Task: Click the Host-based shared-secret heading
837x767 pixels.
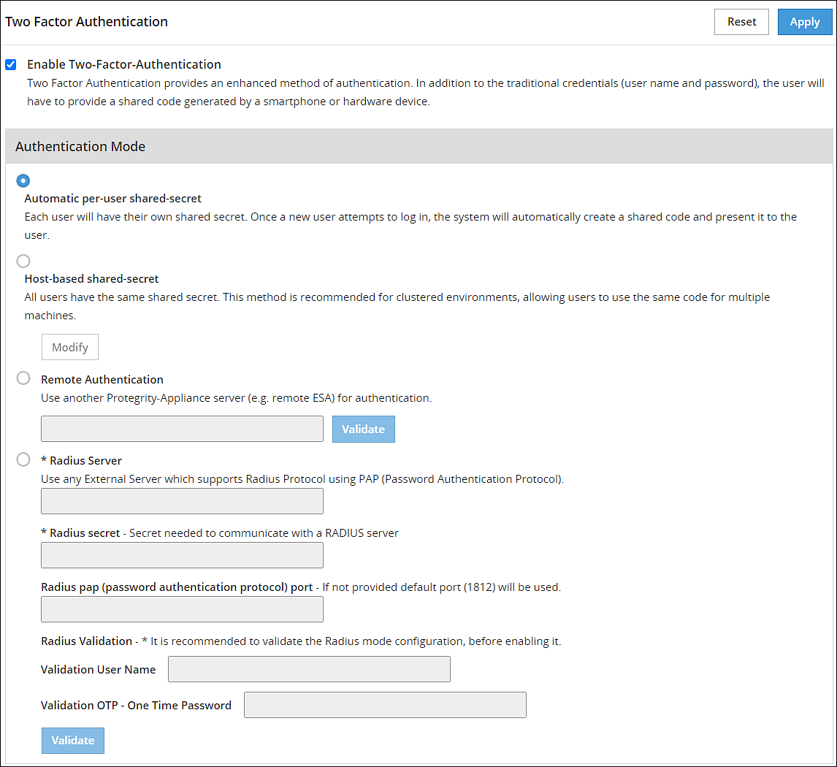Action: (91, 278)
